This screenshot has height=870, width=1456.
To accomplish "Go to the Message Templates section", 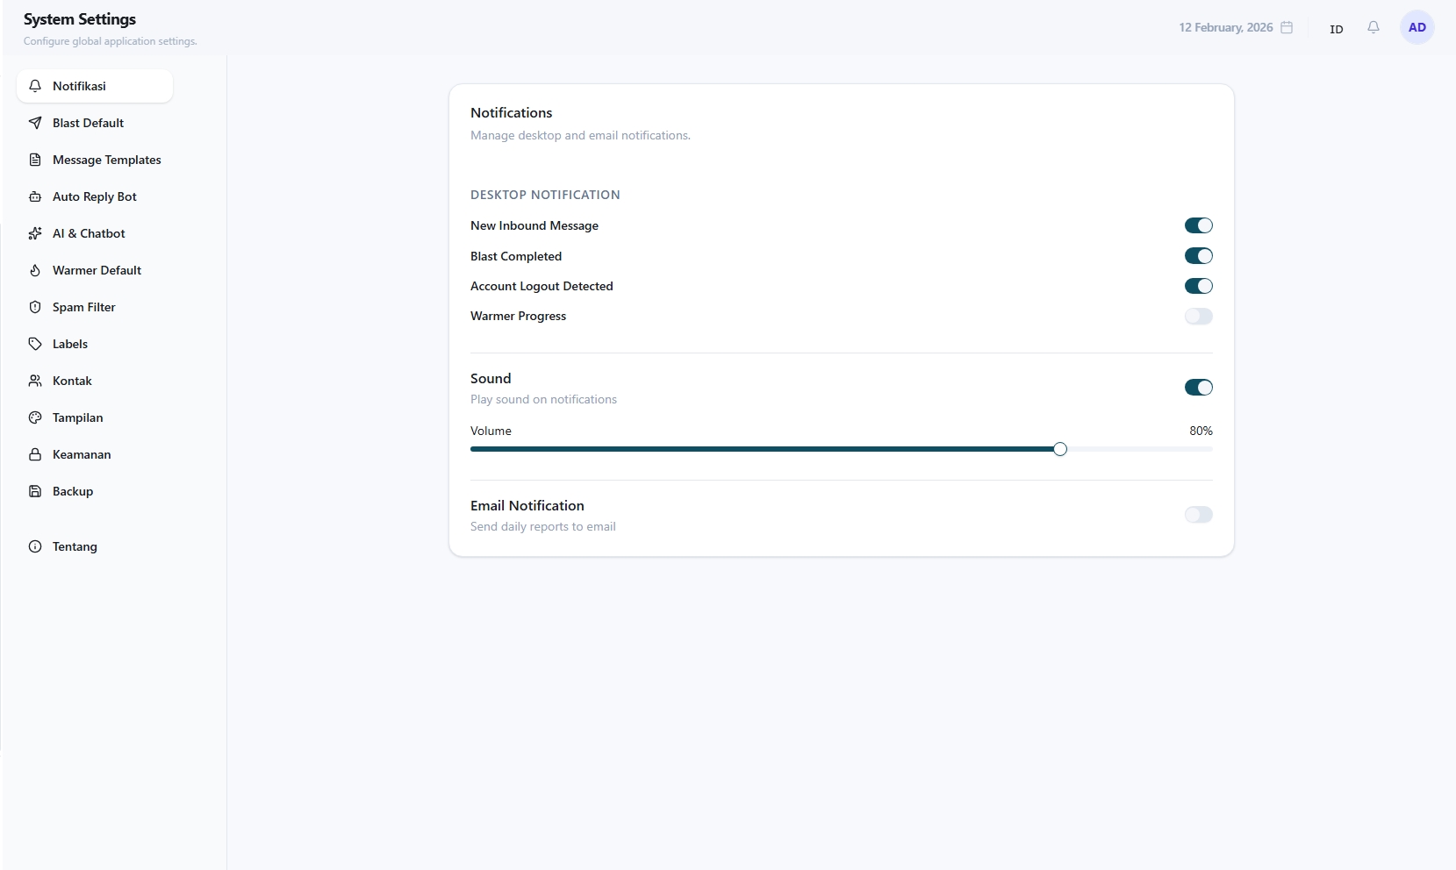I will click(106, 160).
